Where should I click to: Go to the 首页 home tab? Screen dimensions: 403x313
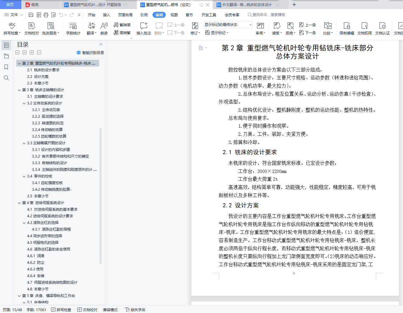point(10,5)
